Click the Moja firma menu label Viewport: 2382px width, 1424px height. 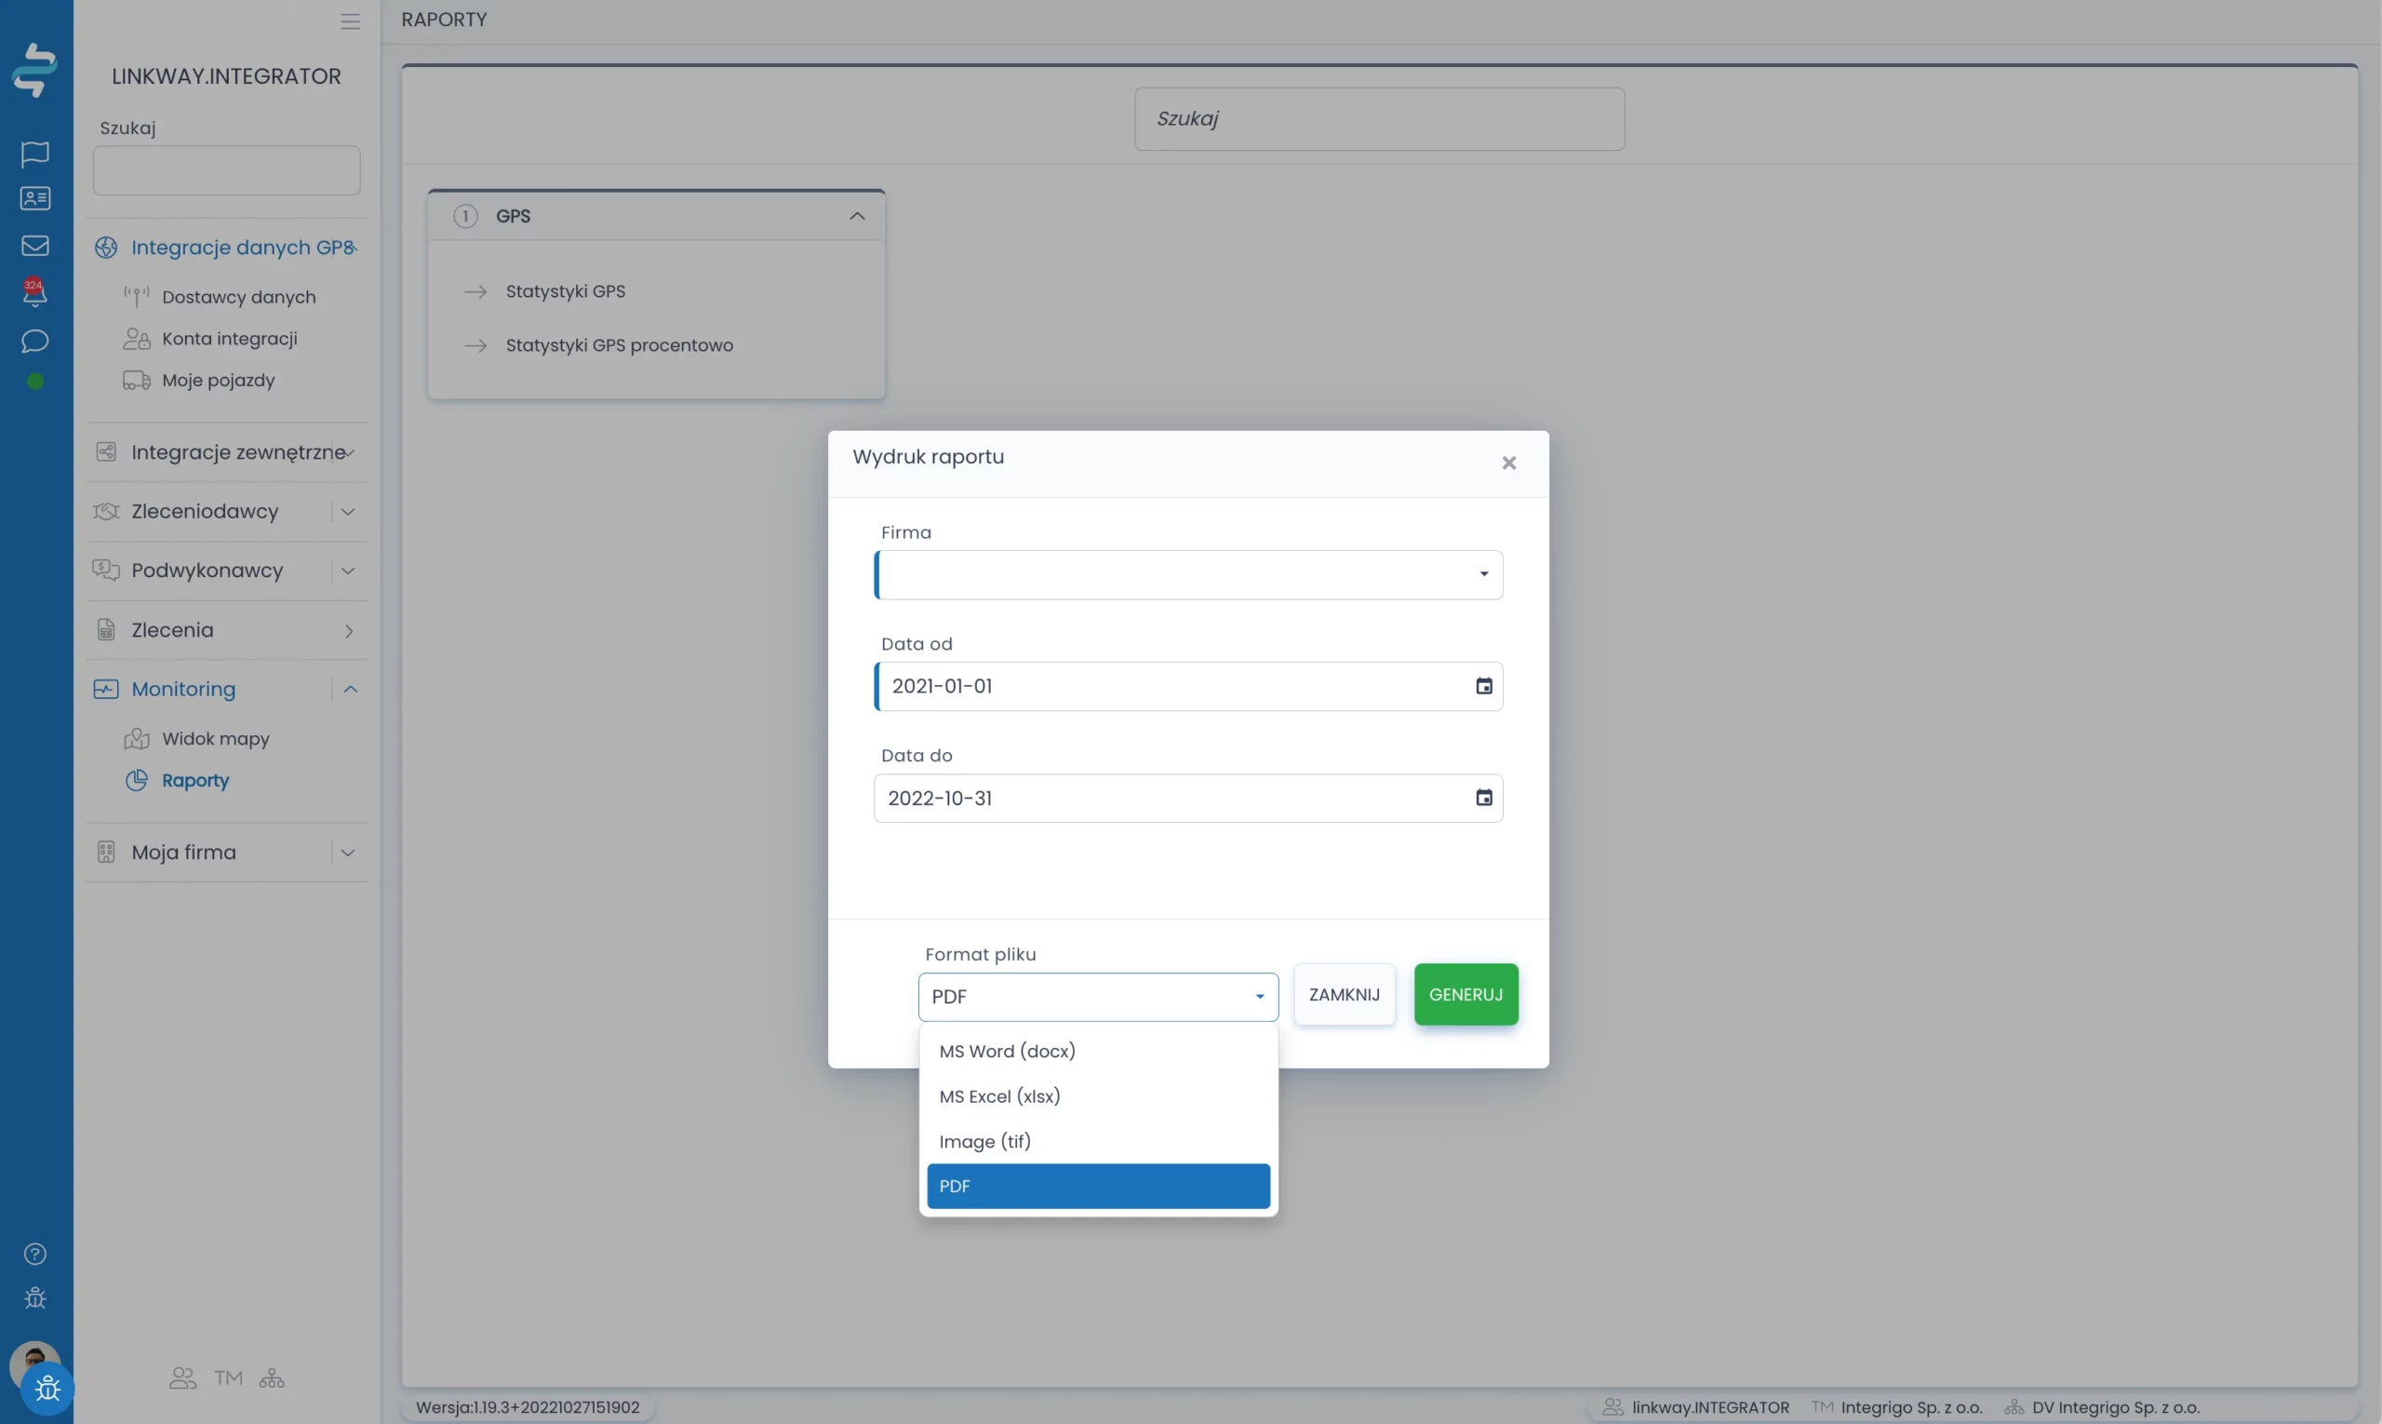[x=183, y=853]
